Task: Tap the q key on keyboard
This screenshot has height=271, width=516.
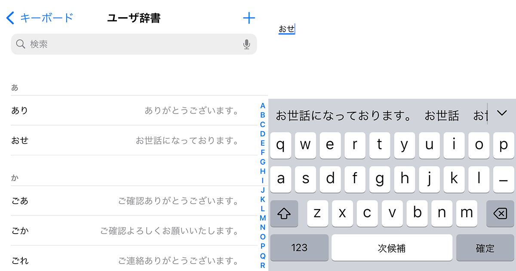Action: (280, 145)
